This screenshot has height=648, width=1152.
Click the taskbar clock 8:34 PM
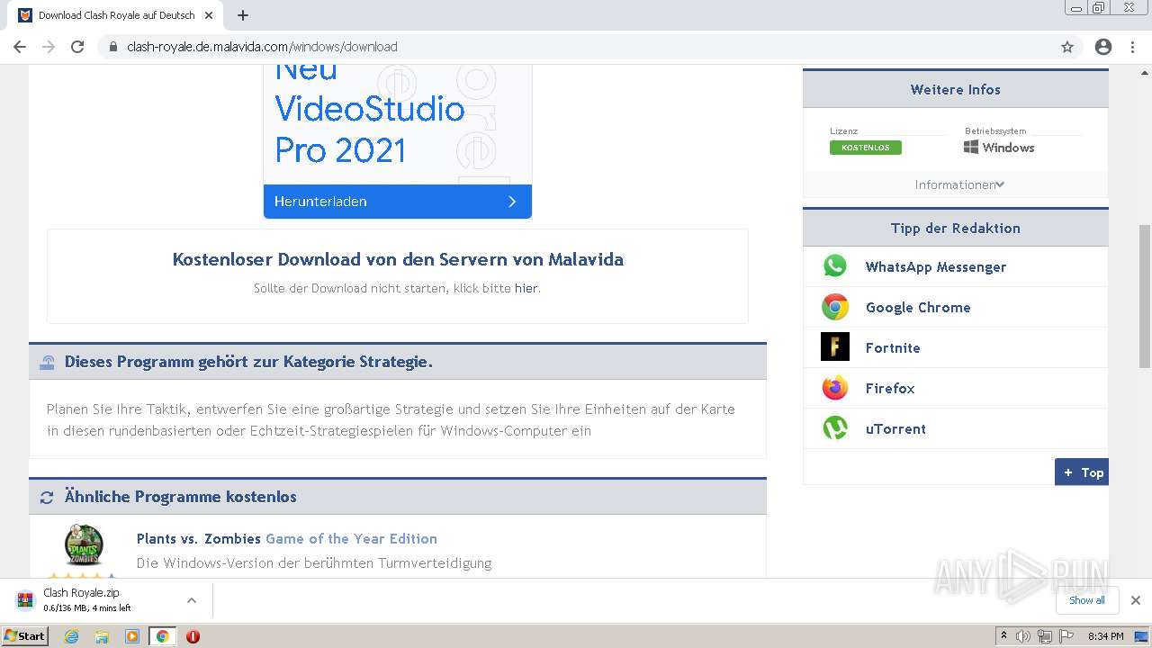1106,636
